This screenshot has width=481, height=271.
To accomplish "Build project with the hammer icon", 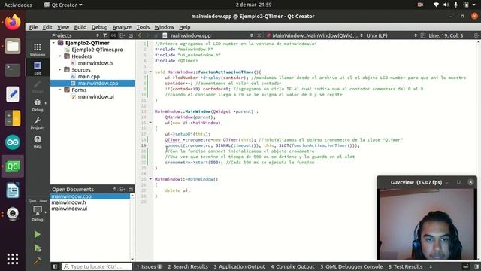I will pyautogui.click(x=38, y=260).
